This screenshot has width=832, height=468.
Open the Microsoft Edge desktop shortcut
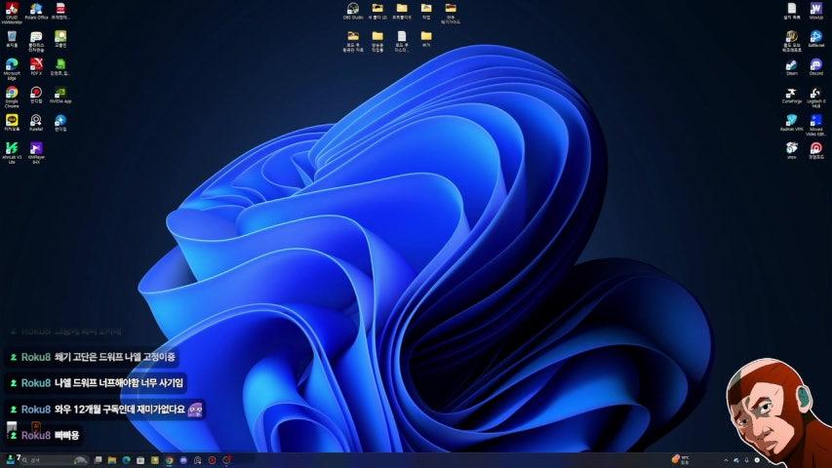[12, 64]
